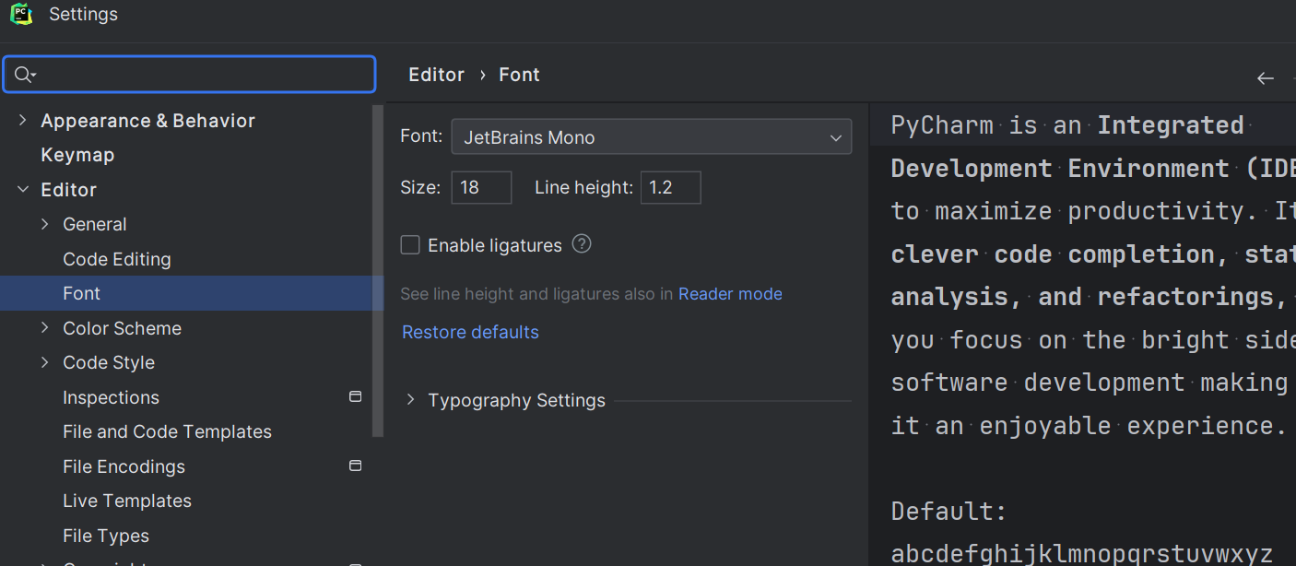Viewport: 1296px width, 566px height.
Task: Click the PyCharm logo icon in title bar
Action: click(x=21, y=14)
